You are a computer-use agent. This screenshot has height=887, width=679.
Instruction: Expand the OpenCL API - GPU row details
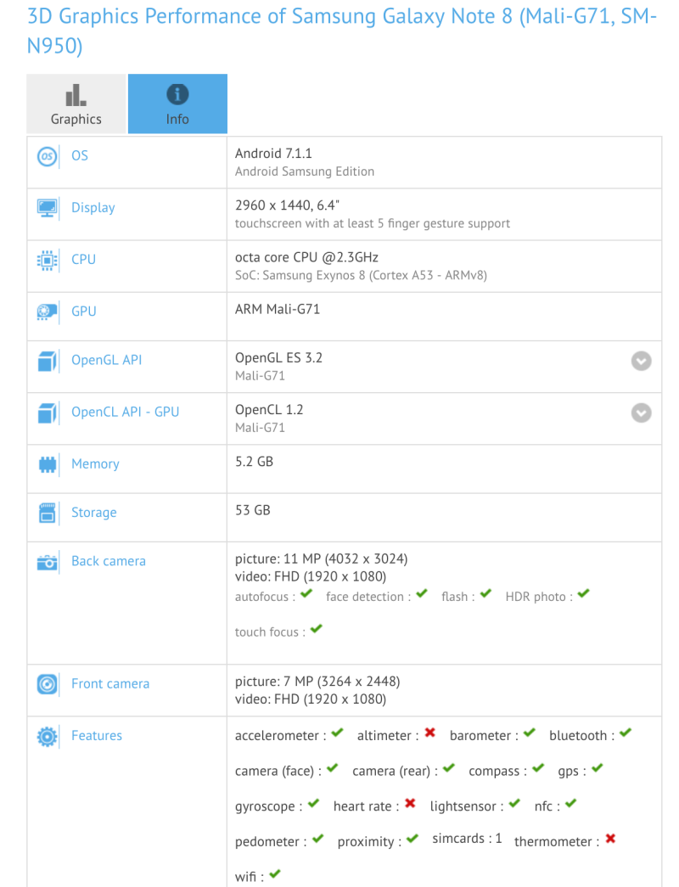click(x=642, y=413)
